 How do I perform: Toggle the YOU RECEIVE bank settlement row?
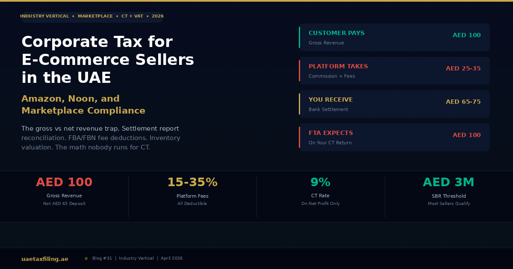(x=394, y=104)
